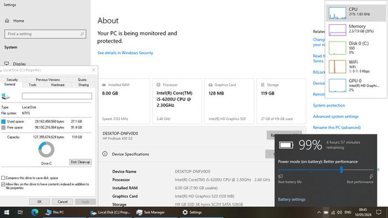Open Task View icon in taskbar
This screenshot has width=388, height=218.
click(21, 212)
